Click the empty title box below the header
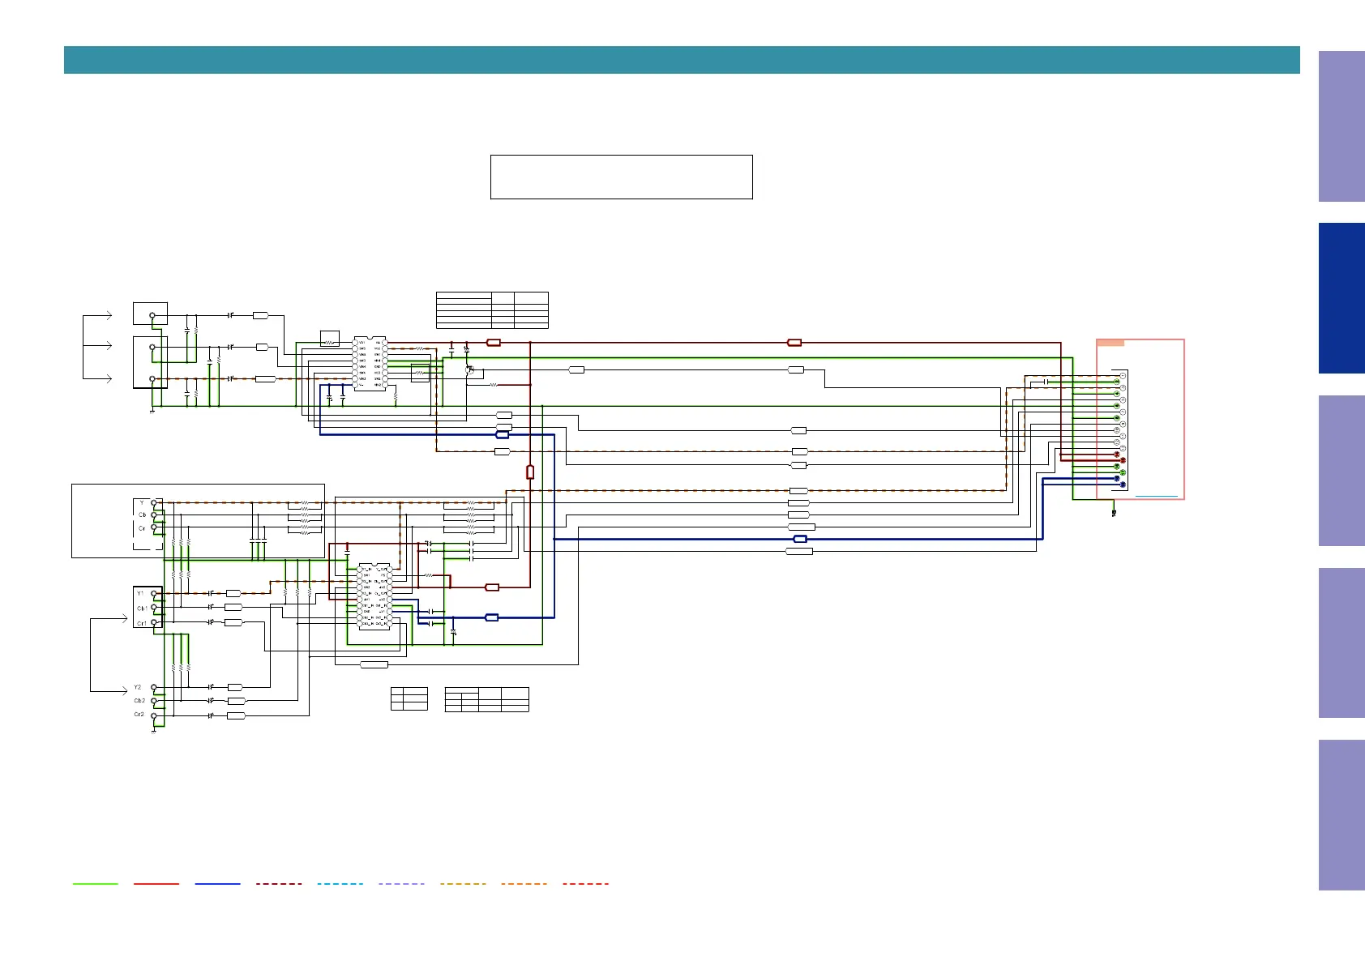Viewport: 1365px width, 965px height. point(622,177)
